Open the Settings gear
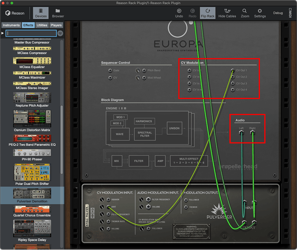This screenshot has height=250, width=297. (260, 13)
